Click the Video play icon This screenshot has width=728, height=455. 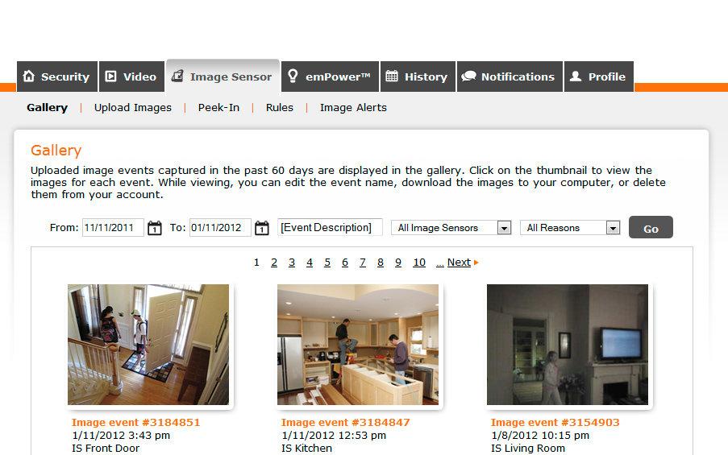click(x=110, y=76)
